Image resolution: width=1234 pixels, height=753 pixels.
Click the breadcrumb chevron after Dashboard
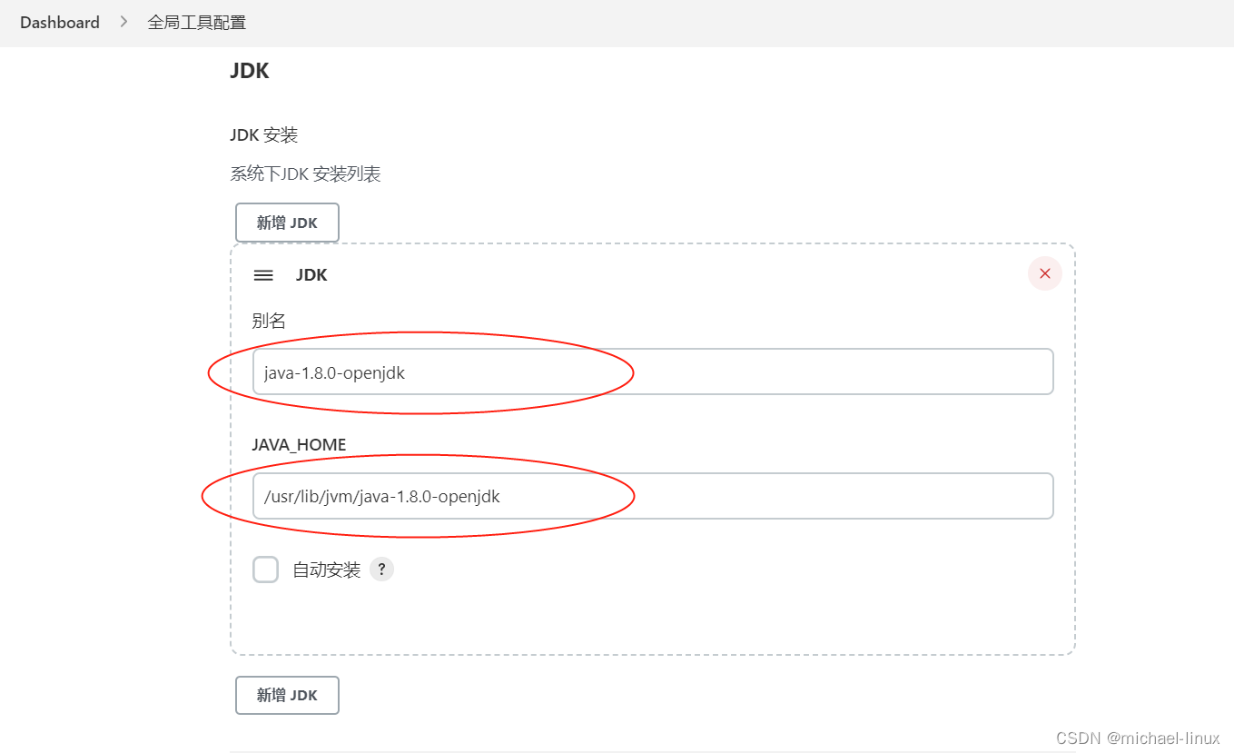pos(124,23)
